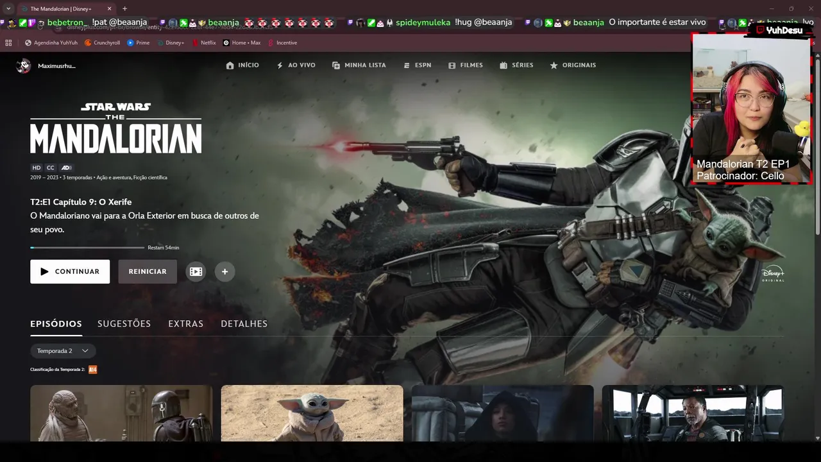Click the CC closed captions badge
The height and width of the screenshot is (462, 821).
click(51, 168)
